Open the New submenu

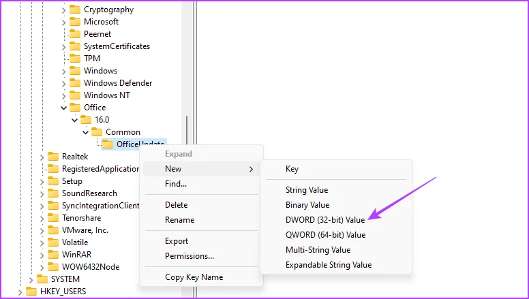(201, 169)
